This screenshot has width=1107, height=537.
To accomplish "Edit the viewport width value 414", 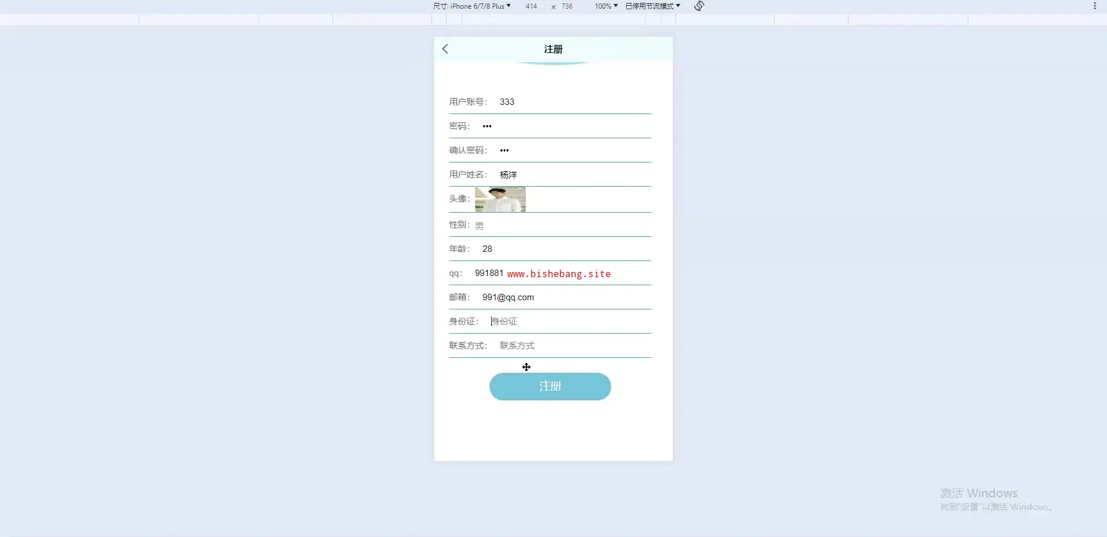I will click(531, 6).
